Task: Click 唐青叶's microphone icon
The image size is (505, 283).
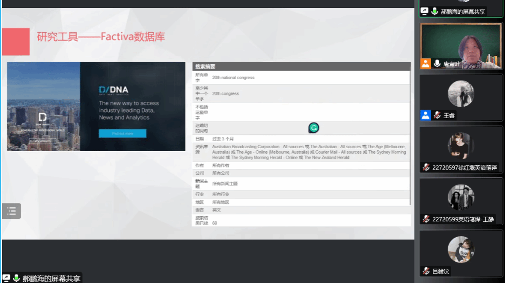Action: pos(437,64)
